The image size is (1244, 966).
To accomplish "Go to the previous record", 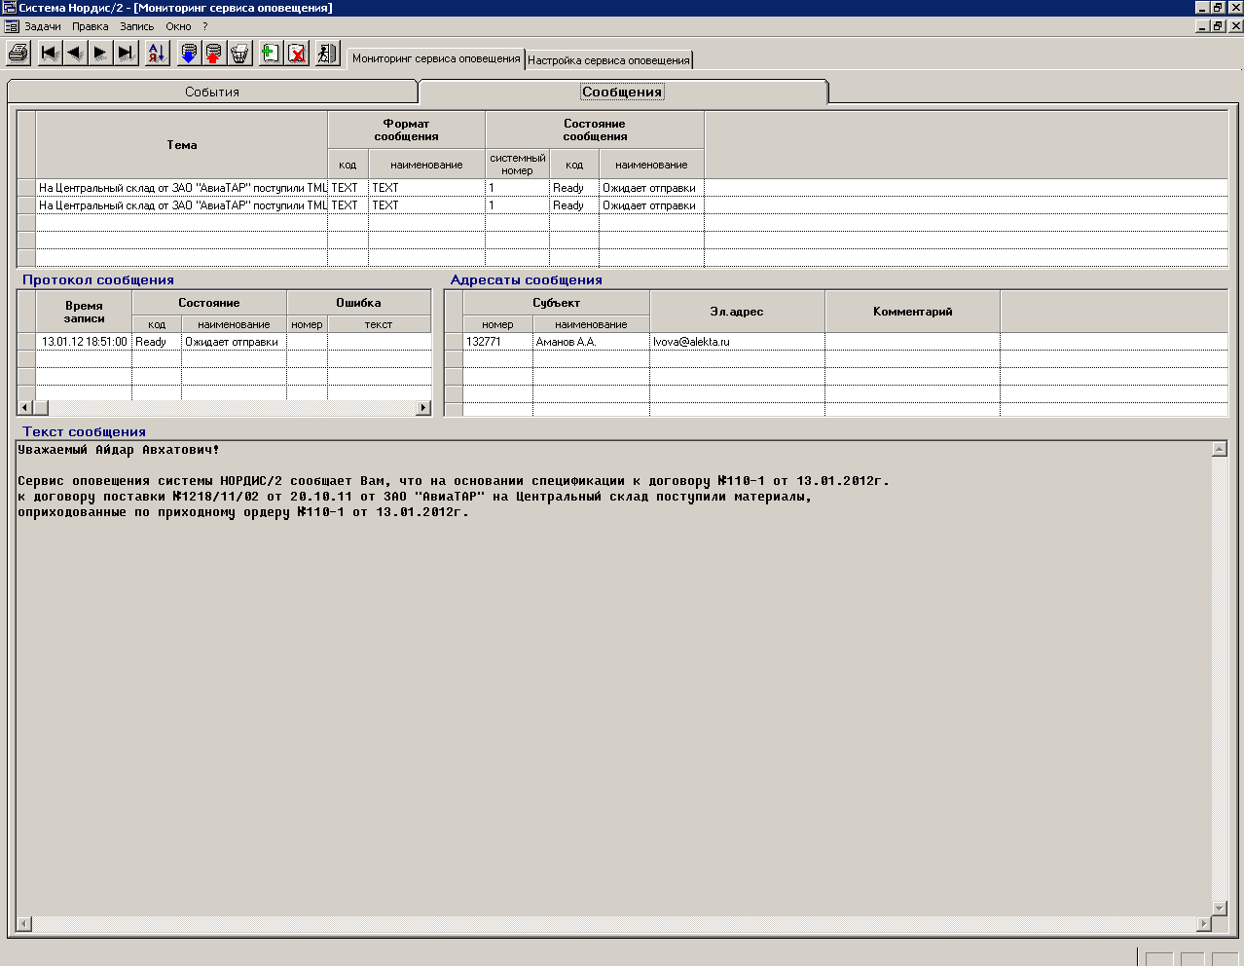I will click(75, 54).
